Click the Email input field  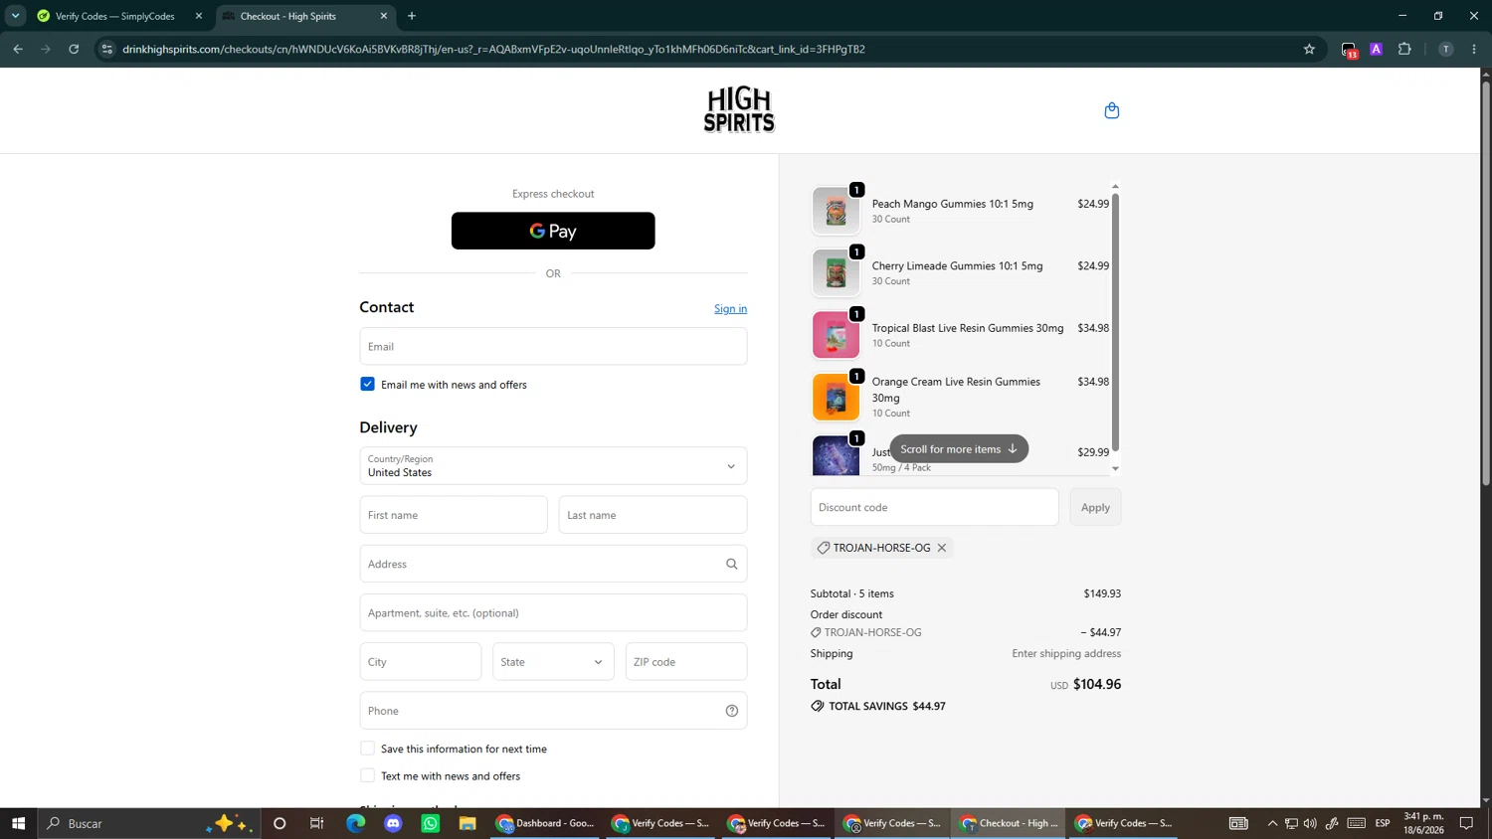[553, 346]
